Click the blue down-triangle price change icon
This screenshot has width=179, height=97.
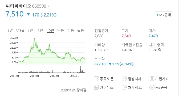click(x=28, y=14)
